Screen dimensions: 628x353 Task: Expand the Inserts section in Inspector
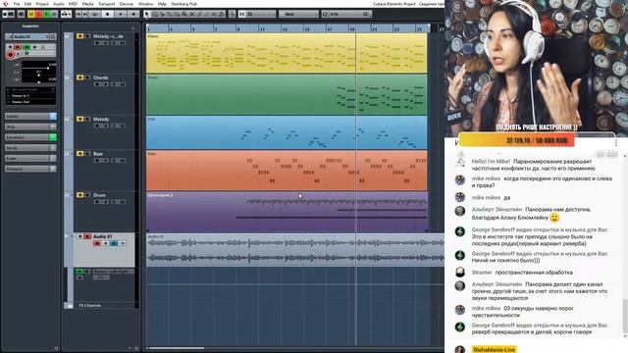[x=26, y=116]
